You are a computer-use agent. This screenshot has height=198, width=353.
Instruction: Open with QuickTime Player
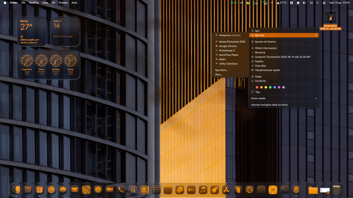pos(230,55)
